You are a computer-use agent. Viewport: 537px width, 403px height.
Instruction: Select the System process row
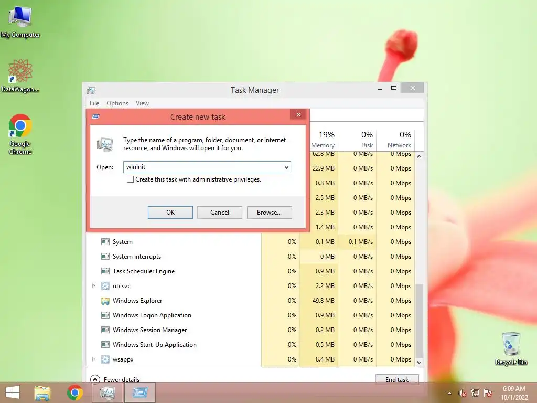250,241
